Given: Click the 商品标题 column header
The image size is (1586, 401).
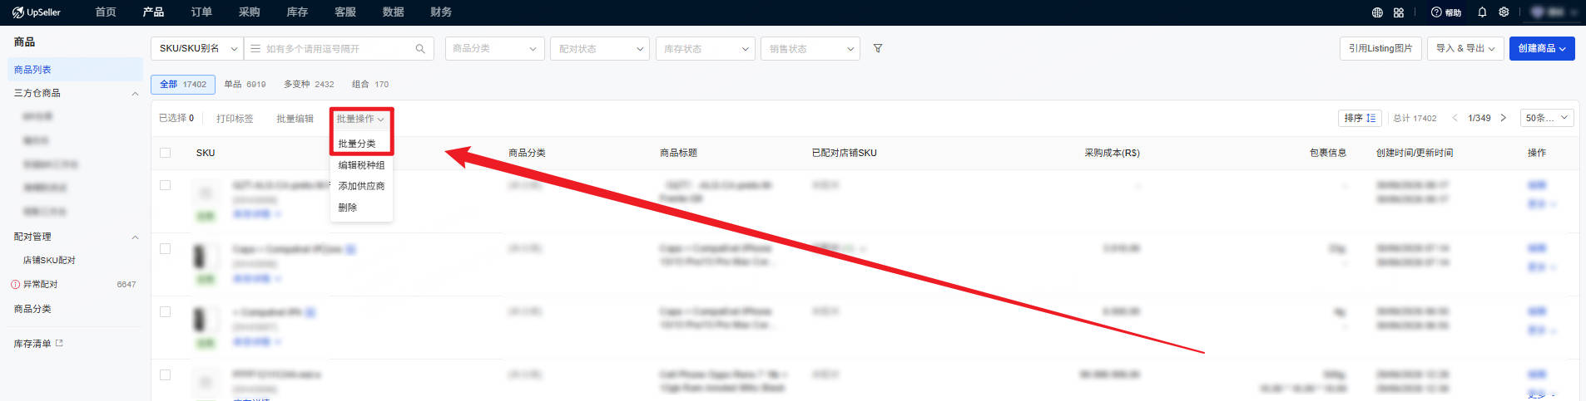Looking at the screenshot, I should tap(678, 153).
